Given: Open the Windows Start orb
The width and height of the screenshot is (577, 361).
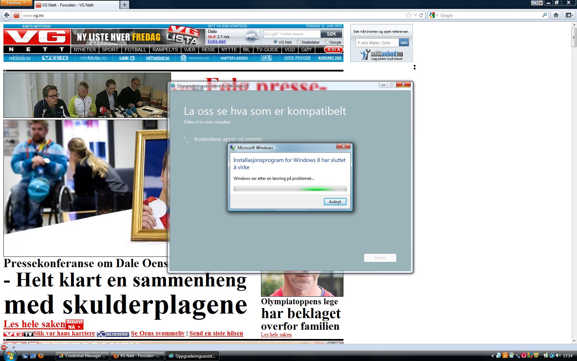Looking at the screenshot, I should click(10, 356).
